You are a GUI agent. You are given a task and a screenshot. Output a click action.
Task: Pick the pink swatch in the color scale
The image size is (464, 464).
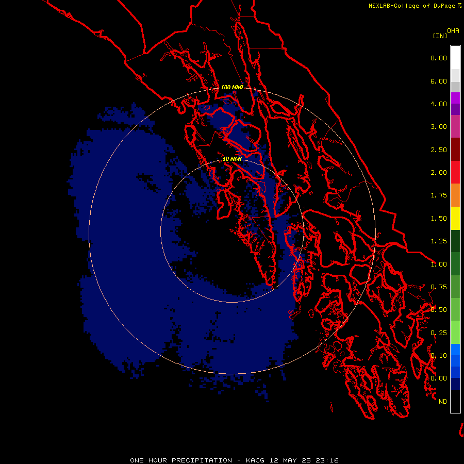tap(455, 126)
